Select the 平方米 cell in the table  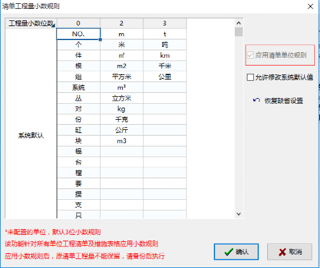122,76
